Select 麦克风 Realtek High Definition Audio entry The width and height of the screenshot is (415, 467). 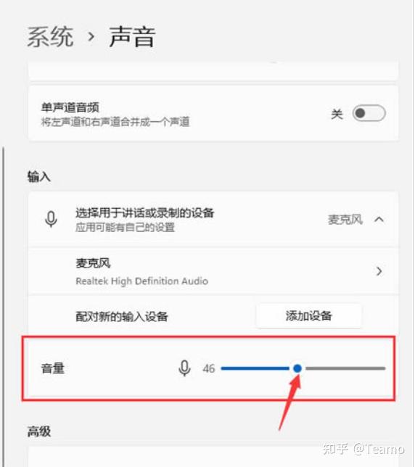tap(213, 271)
